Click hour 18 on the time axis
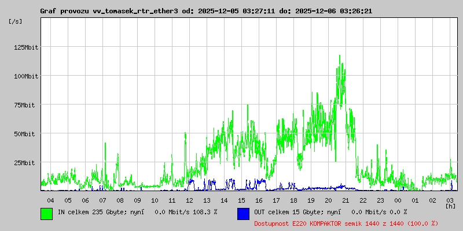The image size is (463, 231). (x=293, y=200)
